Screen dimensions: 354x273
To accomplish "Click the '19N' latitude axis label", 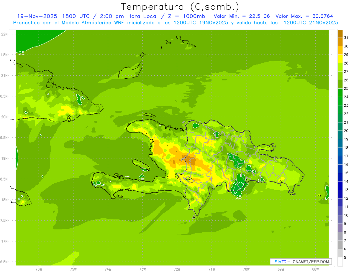I will click(5, 158).
